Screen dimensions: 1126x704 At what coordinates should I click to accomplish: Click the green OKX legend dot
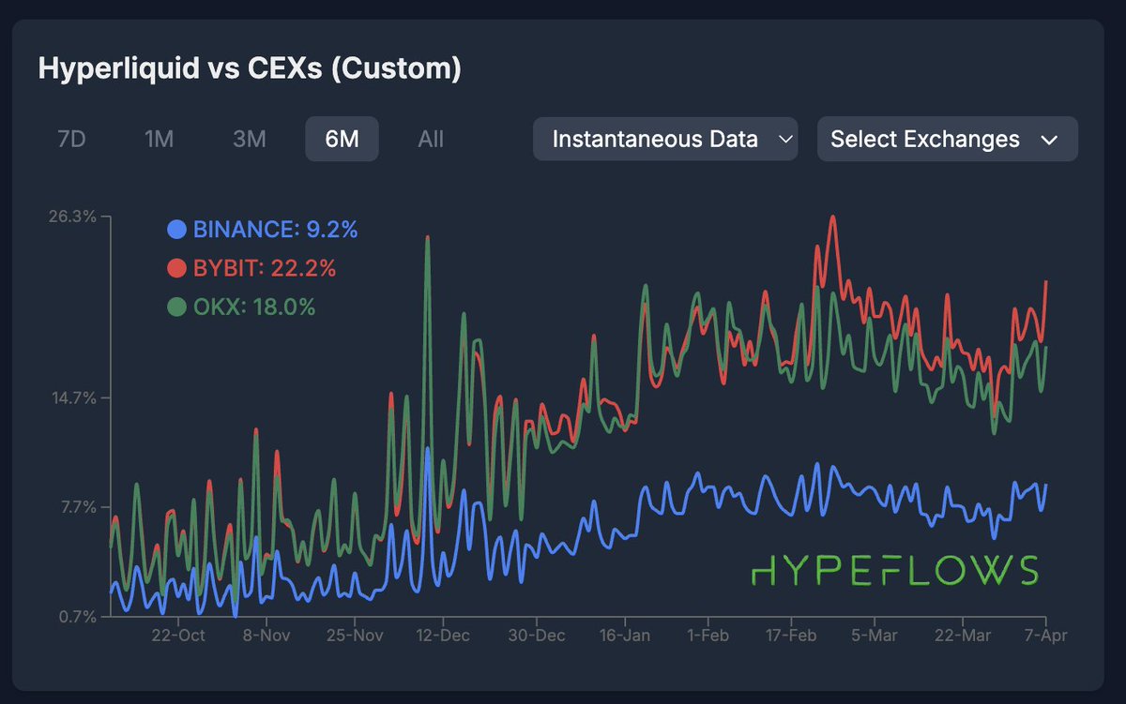click(x=176, y=307)
